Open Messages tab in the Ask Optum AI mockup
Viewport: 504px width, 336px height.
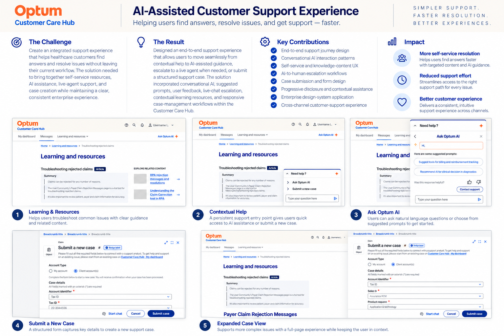pyautogui.click(x=384, y=136)
